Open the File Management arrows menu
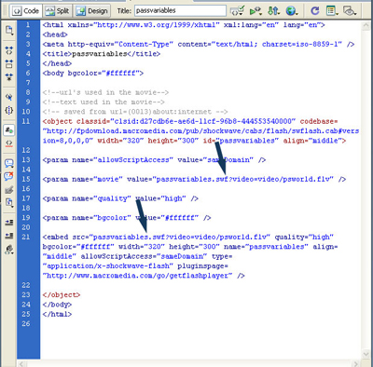The height and width of the screenshot is (367, 373). click(x=273, y=11)
